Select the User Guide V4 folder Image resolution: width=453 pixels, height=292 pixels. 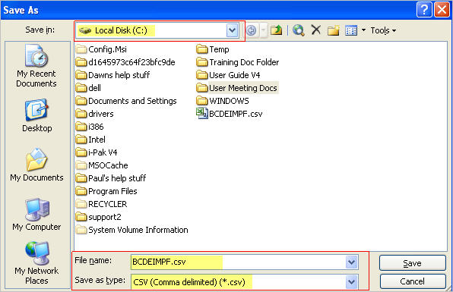pos(228,75)
